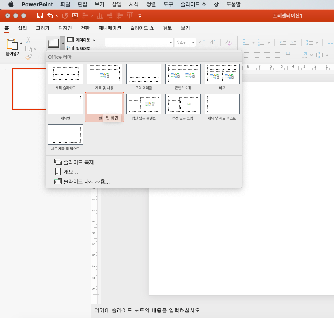The image size is (334, 318).
Task: Click the Bullets list icon
Action: click(x=246, y=42)
